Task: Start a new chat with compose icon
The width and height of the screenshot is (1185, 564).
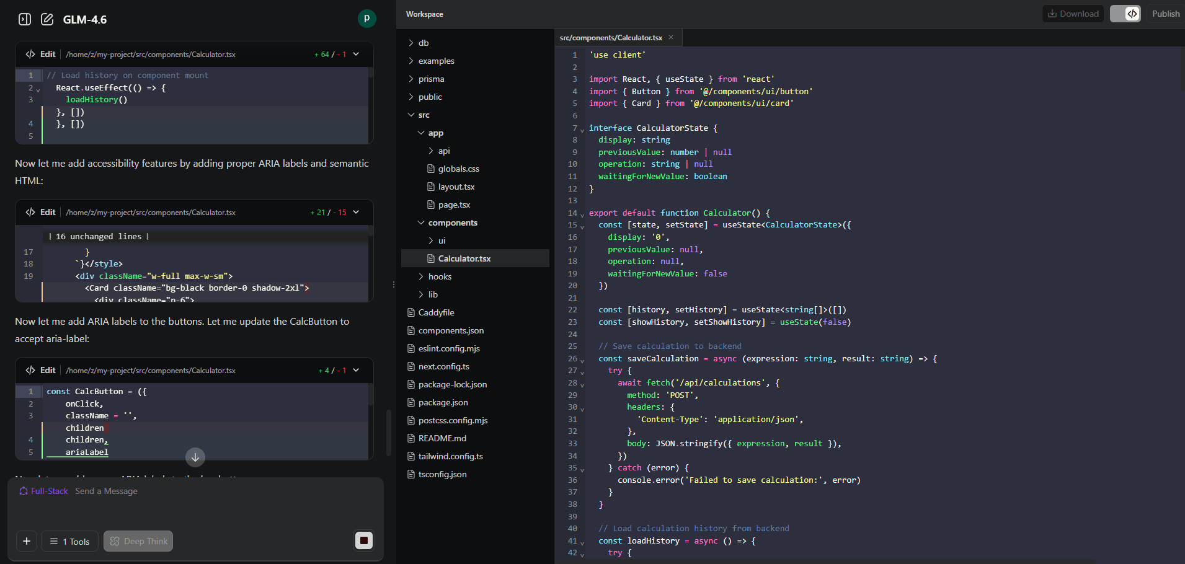Action: tap(47, 19)
